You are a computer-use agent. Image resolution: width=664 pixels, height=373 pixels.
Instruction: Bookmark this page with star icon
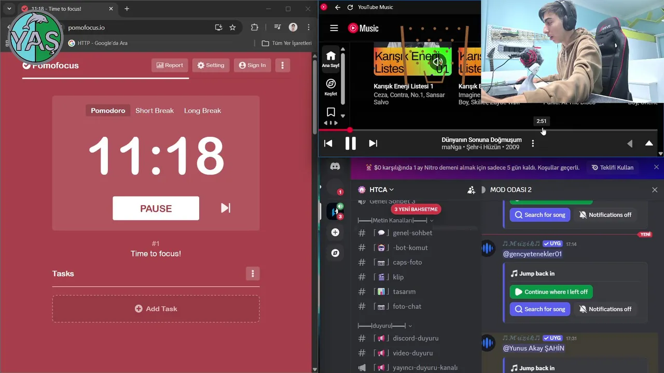click(x=232, y=27)
